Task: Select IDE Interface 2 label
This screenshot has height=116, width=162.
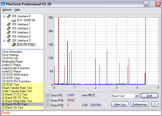Action: [21, 28]
